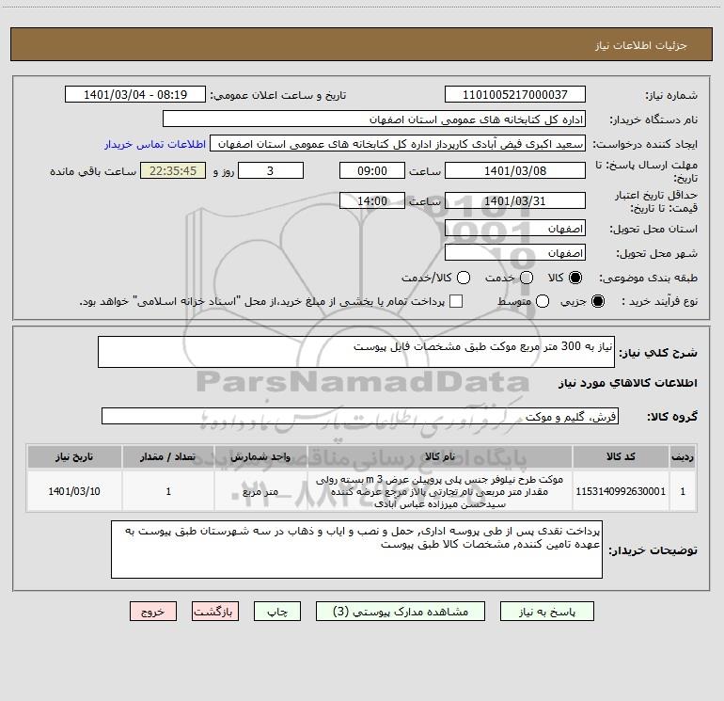Click the delivery city field اصفهان
This screenshot has height=701, width=724.
coord(515,252)
